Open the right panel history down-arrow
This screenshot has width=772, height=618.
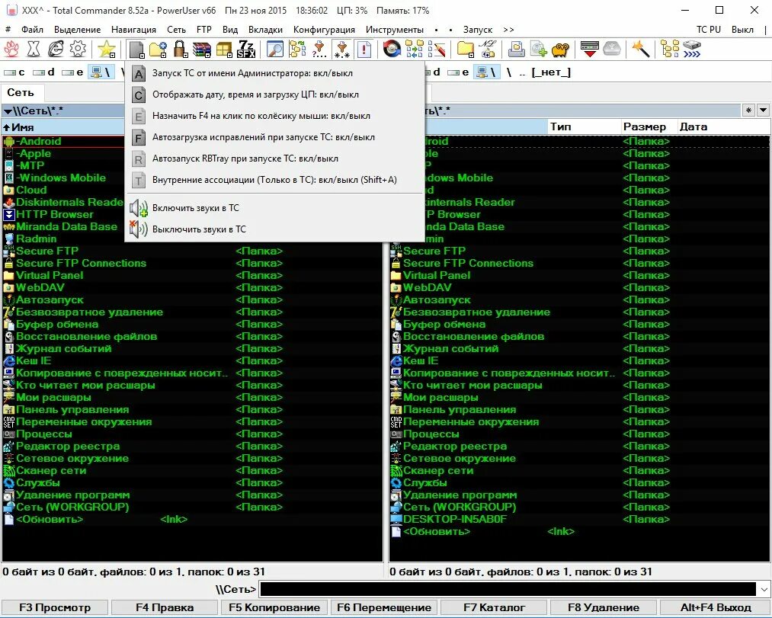tap(763, 110)
